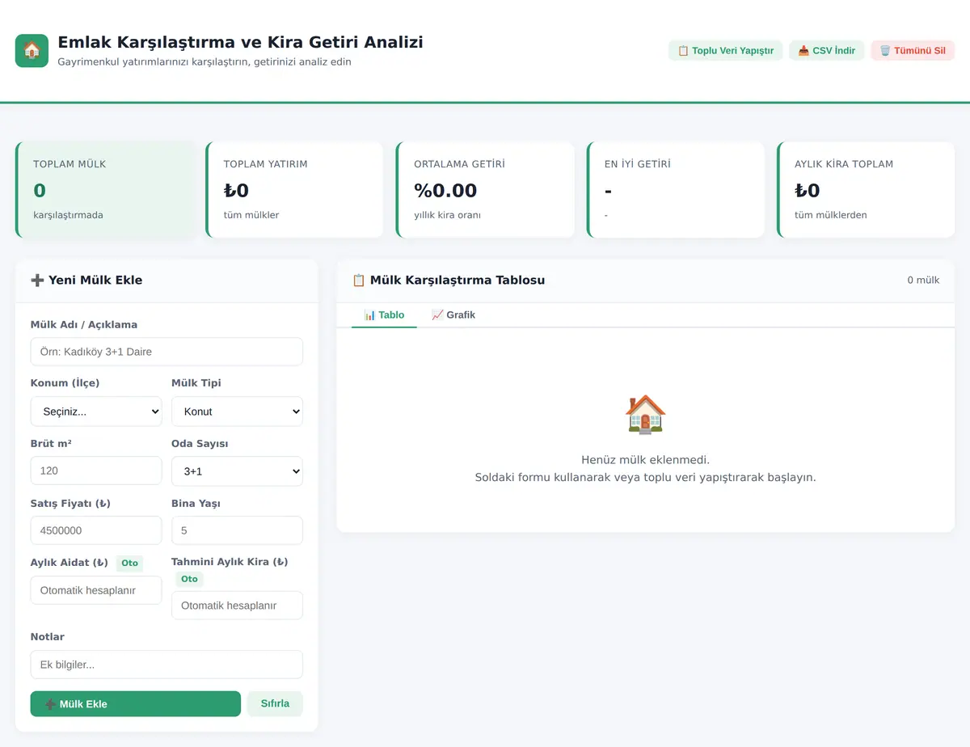Click the Mülk Karşılaştırma Tablosu heading
Screen dimensions: 970x747
pos(449,281)
